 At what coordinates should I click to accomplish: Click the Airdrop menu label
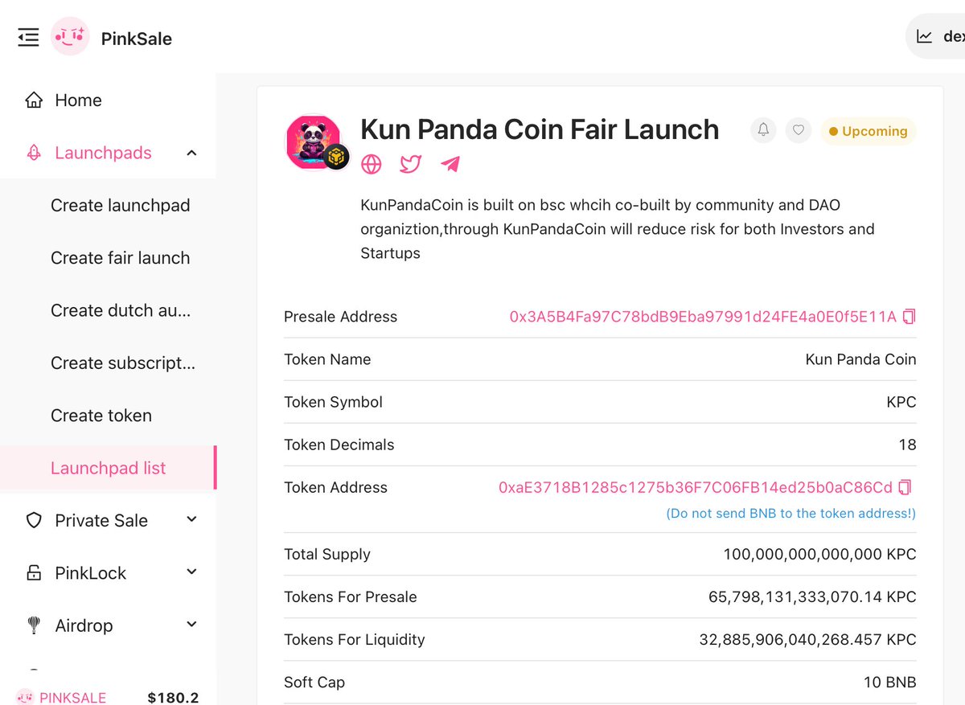coord(84,625)
